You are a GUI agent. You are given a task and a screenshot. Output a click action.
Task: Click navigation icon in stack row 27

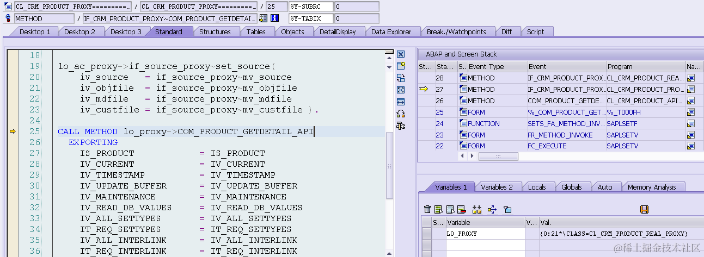tap(691, 90)
